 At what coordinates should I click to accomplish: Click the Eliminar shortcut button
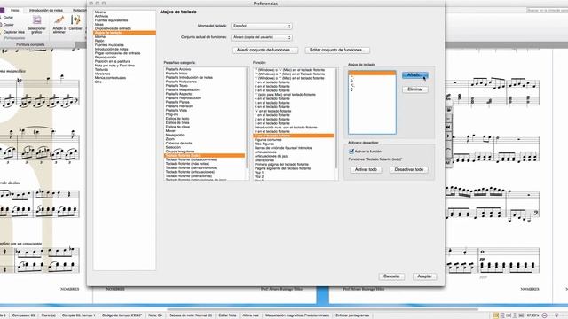point(414,89)
